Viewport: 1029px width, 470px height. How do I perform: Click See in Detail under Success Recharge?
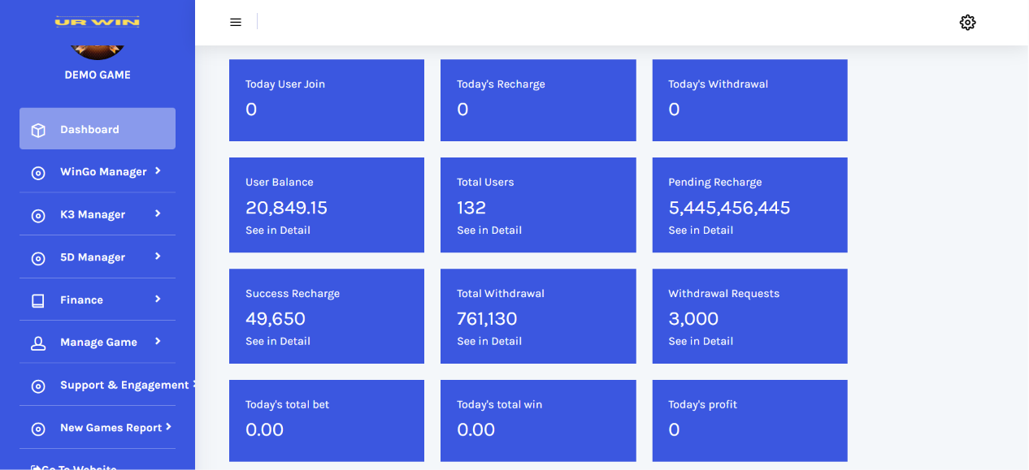coord(278,341)
